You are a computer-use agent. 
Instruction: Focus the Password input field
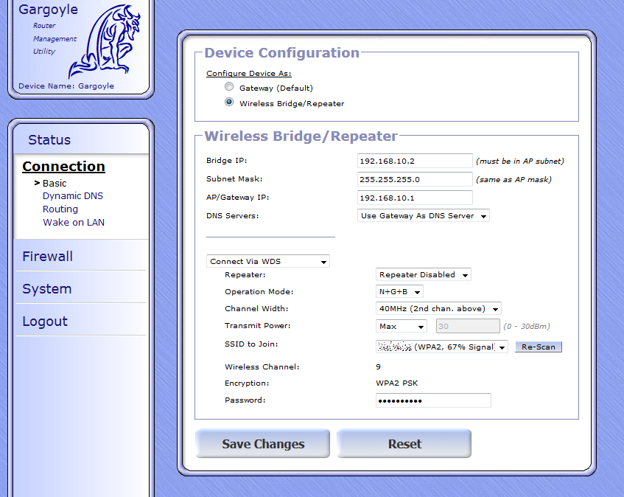coord(432,400)
